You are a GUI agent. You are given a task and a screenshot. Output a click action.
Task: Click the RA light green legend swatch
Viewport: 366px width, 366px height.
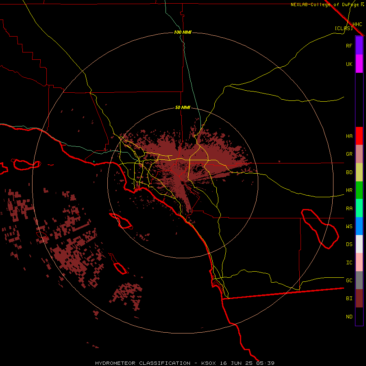[x=359, y=208]
